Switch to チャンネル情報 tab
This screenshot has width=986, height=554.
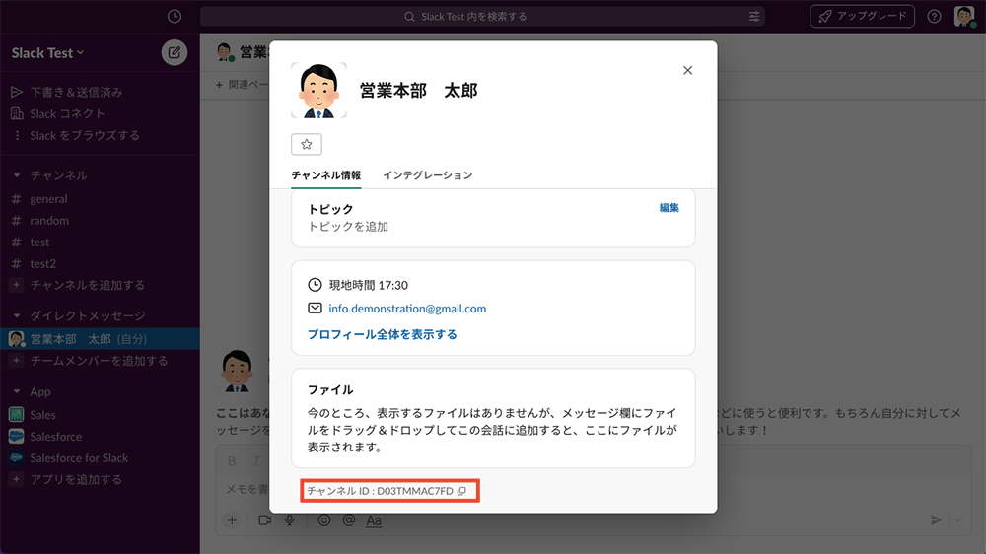(325, 175)
